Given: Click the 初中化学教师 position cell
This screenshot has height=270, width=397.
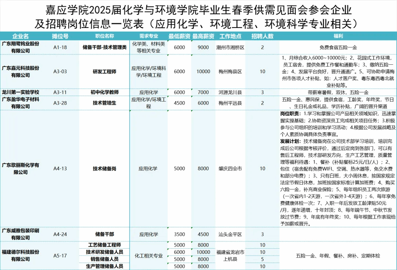Looking at the screenshot, I should click(104, 92).
